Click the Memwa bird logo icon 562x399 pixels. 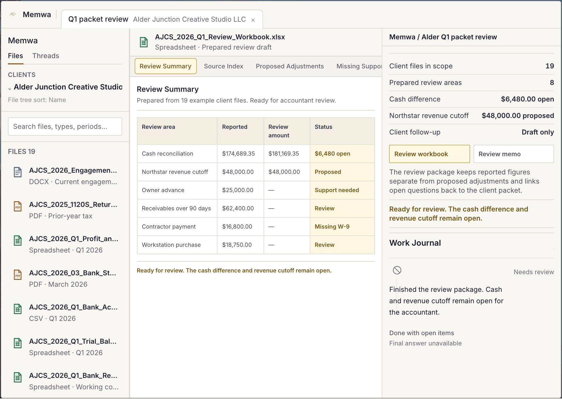[13, 14]
